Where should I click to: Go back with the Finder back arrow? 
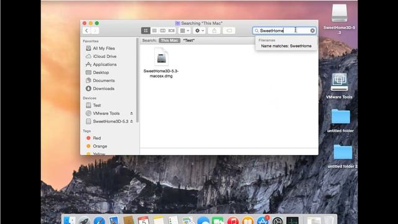coord(86,30)
